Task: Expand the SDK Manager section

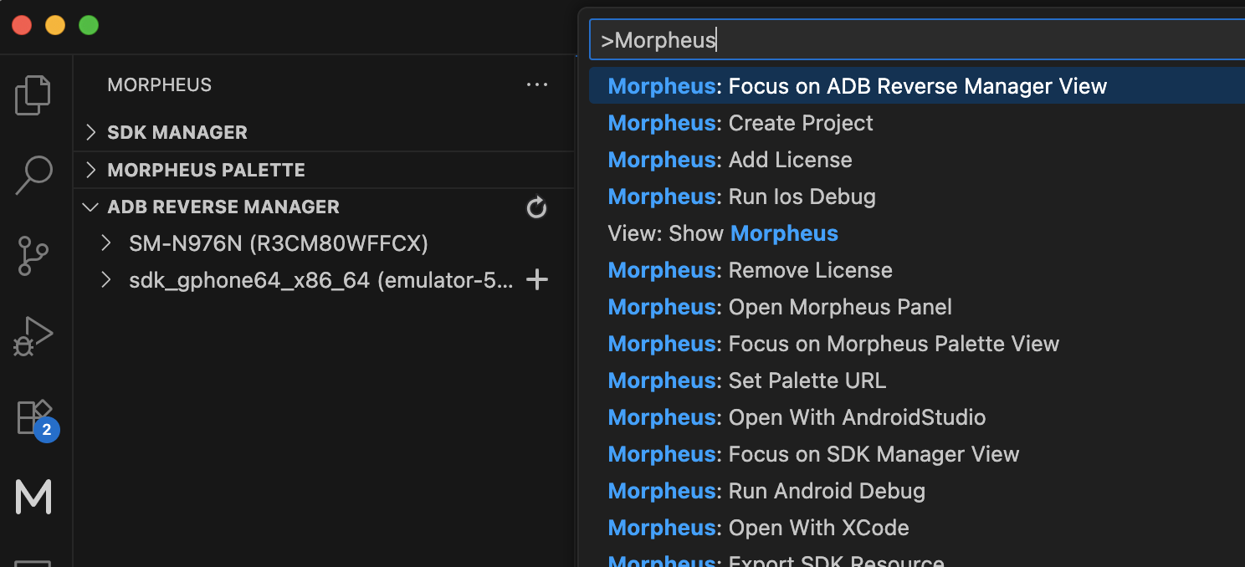Action: click(91, 132)
